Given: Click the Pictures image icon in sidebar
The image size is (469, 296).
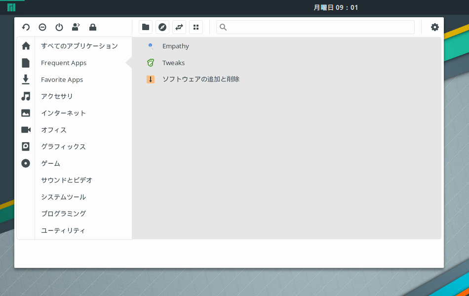Looking at the screenshot, I should pyautogui.click(x=26, y=113).
